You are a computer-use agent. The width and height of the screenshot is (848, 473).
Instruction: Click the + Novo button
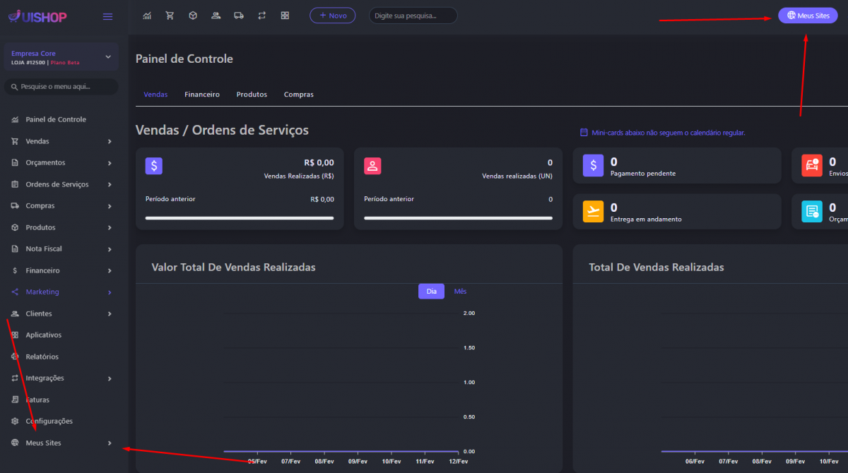pyautogui.click(x=332, y=16)
